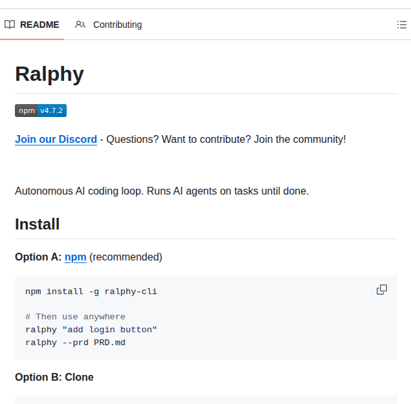The width and height of the screenshot is (411, 404).
Task: Click the 'ralphy --prd PRD.md' command line
Action: 75,343
